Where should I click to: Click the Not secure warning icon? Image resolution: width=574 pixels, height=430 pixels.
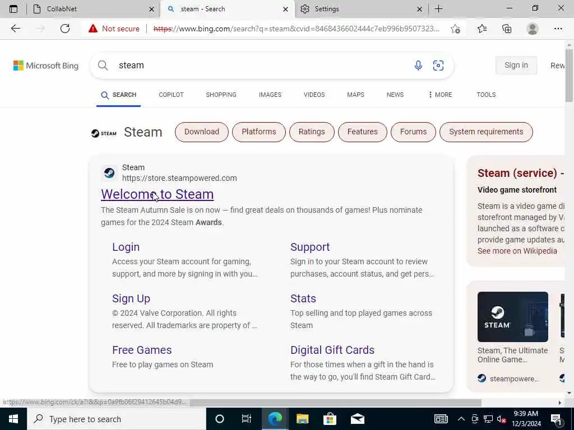point(93,29)
